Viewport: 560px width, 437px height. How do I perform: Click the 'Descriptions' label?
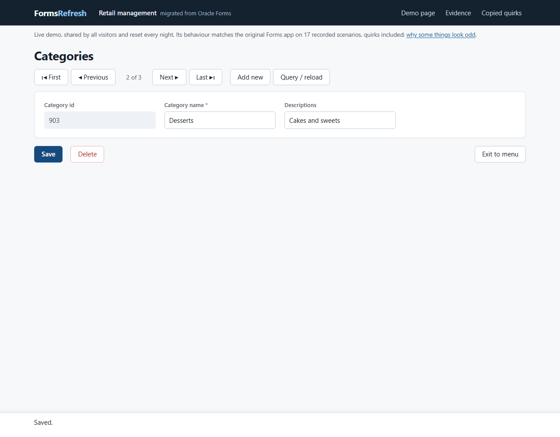301,105
